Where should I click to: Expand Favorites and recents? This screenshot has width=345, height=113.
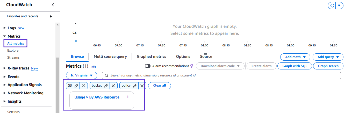(51, 16)
